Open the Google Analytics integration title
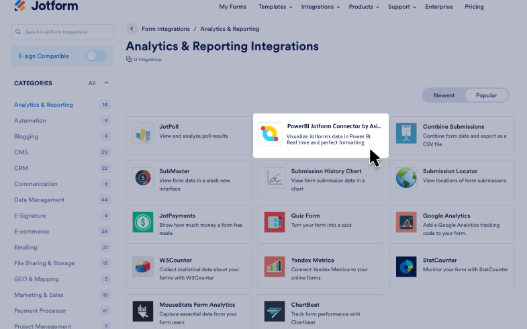The image size is (527, 329). [446, 216]
